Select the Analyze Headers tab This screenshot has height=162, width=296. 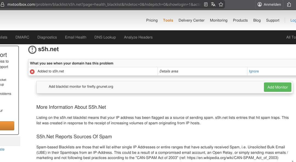138,37
